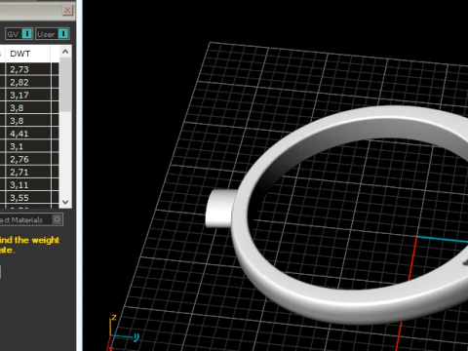The image size is (468, 351).
Task: Click the scroll up arrow of the list
Action: pyautogui.click(x=65, y=52)
